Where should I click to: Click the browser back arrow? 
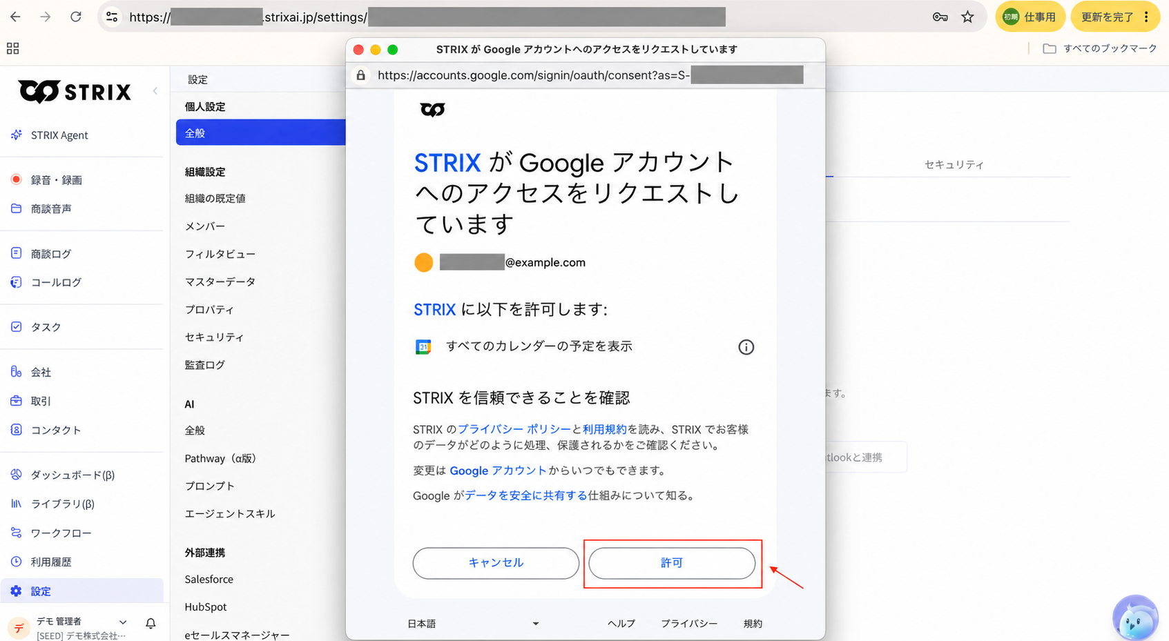[15, 17]
